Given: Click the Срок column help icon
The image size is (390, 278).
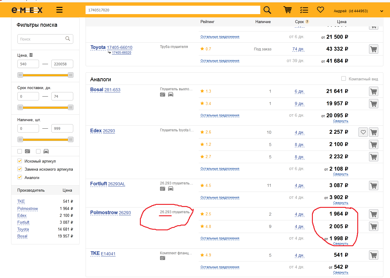Looking at the screenshot, I should tap(307, 22).
